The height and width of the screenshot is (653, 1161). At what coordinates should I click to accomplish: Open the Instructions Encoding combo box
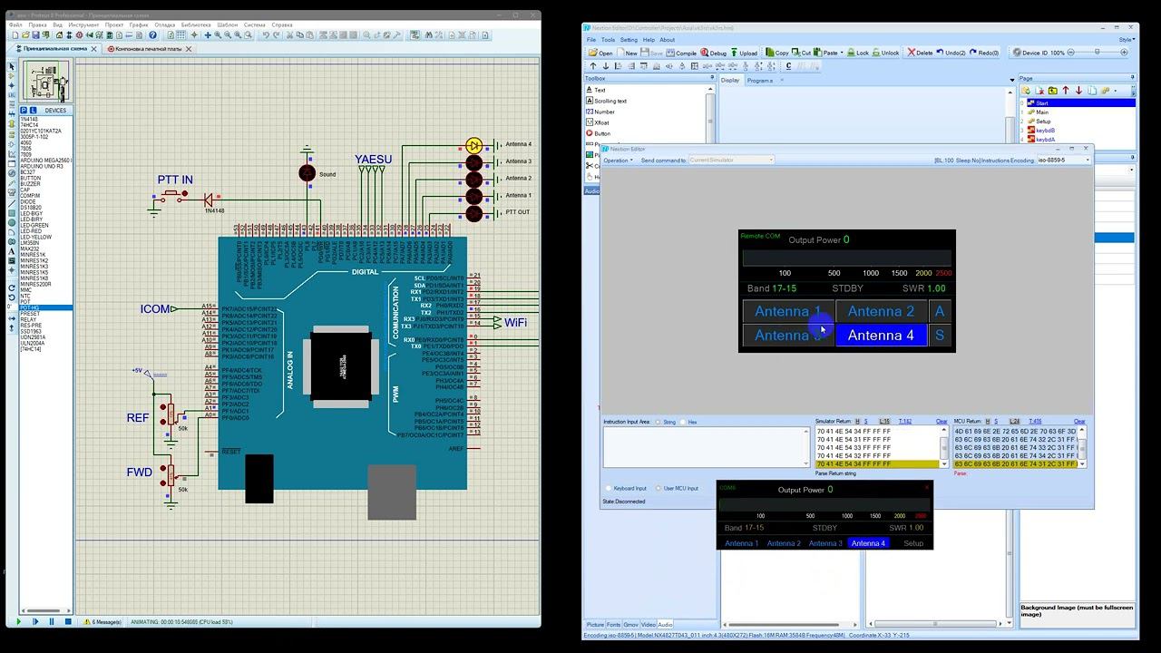pos(1063,161)
